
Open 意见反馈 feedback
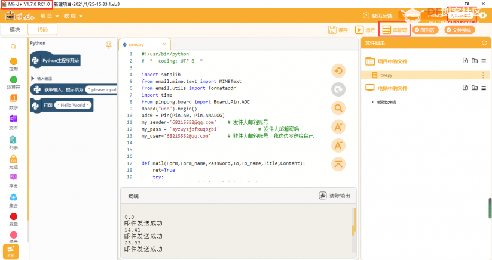click(x=378, y=16)
